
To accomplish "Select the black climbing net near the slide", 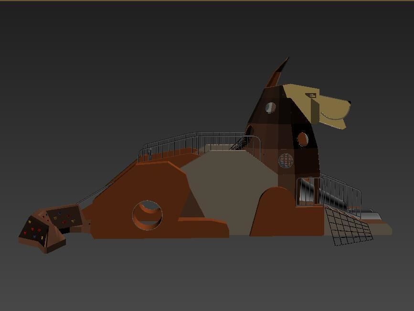I will [x=349, y=226].
